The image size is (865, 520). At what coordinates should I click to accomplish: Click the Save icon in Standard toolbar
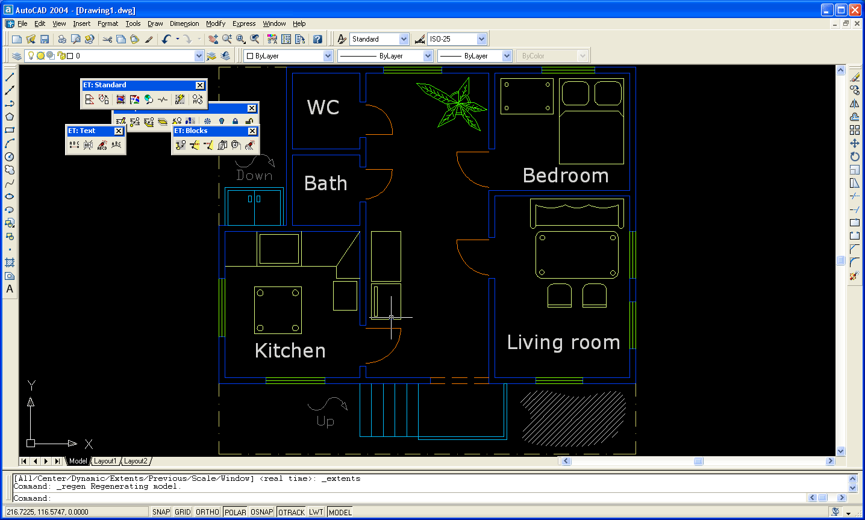click(x=45, y=39)
